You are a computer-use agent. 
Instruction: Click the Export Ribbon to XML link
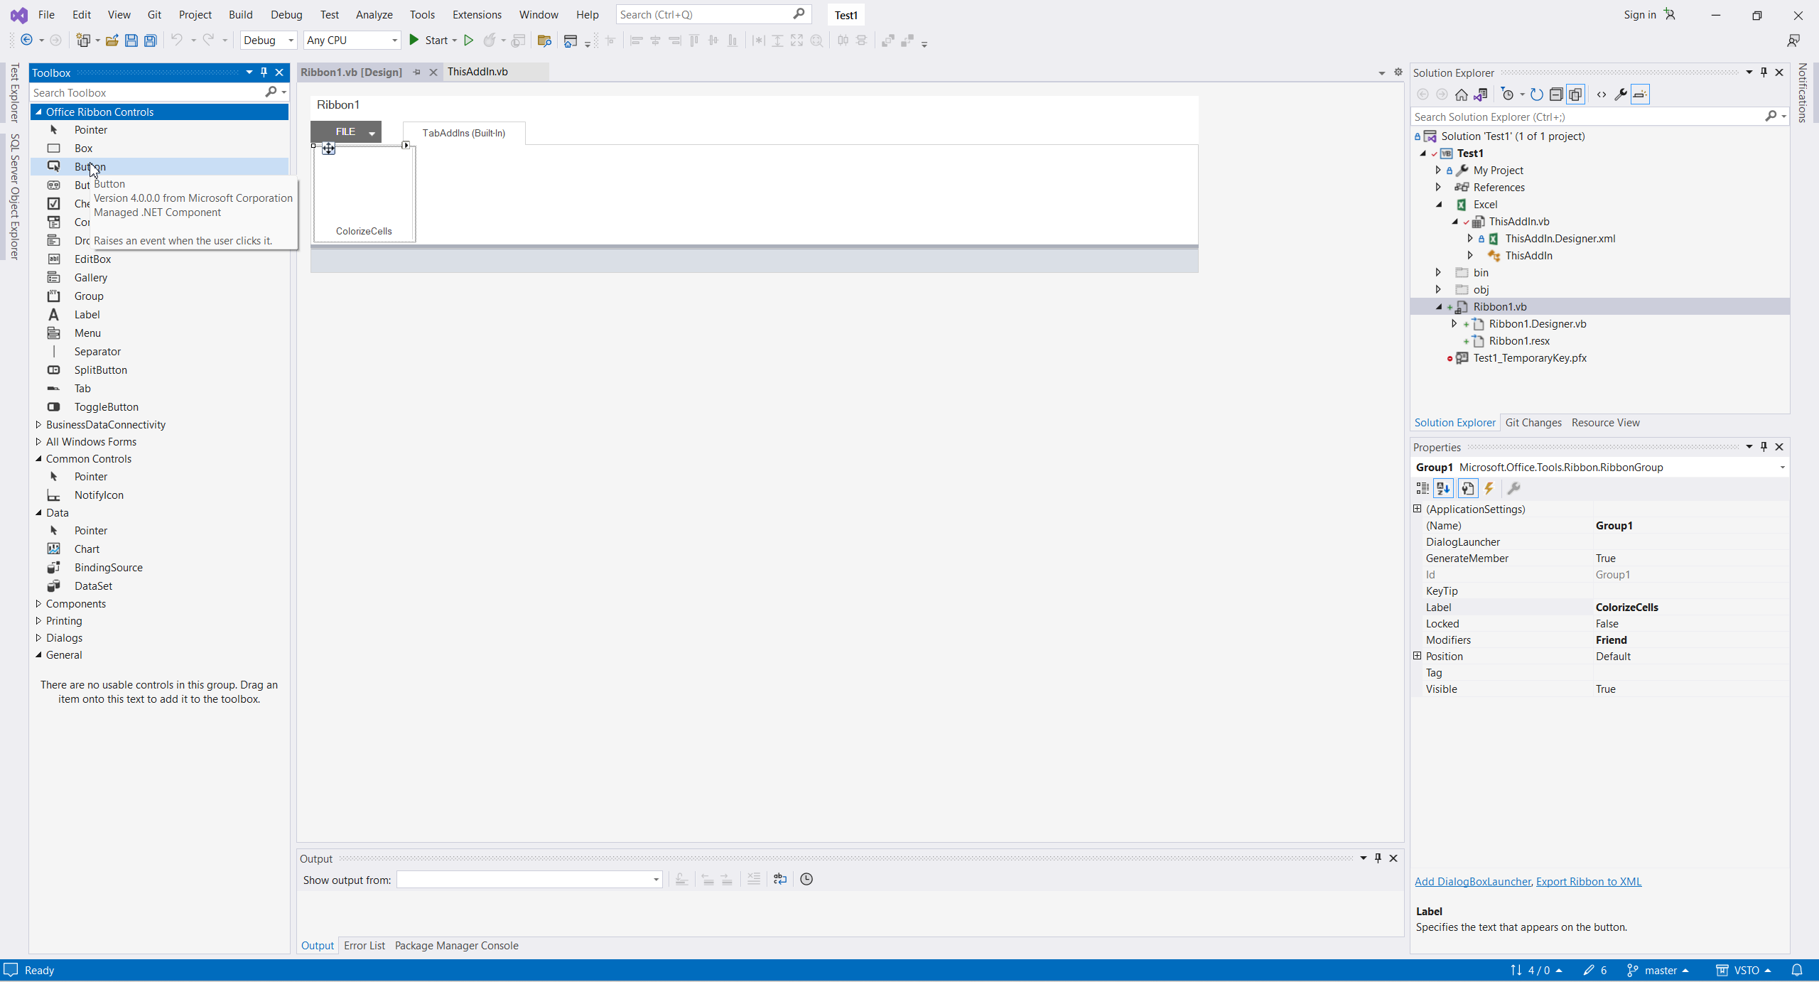click(x=1588, y=881)
